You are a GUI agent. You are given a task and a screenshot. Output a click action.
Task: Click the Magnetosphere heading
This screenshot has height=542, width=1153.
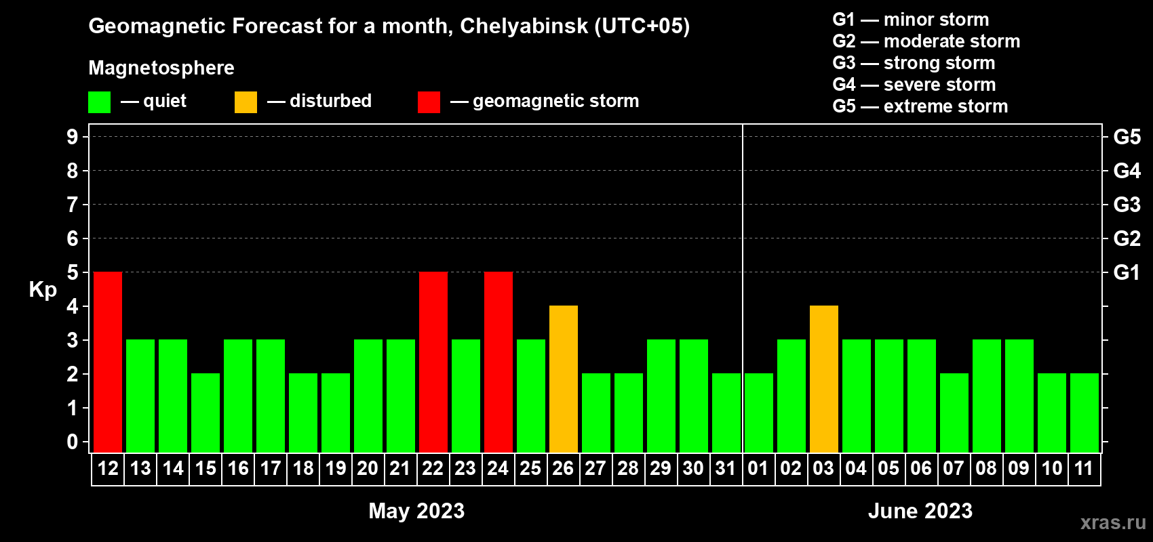pyautogui.click(x=161, y=68)
